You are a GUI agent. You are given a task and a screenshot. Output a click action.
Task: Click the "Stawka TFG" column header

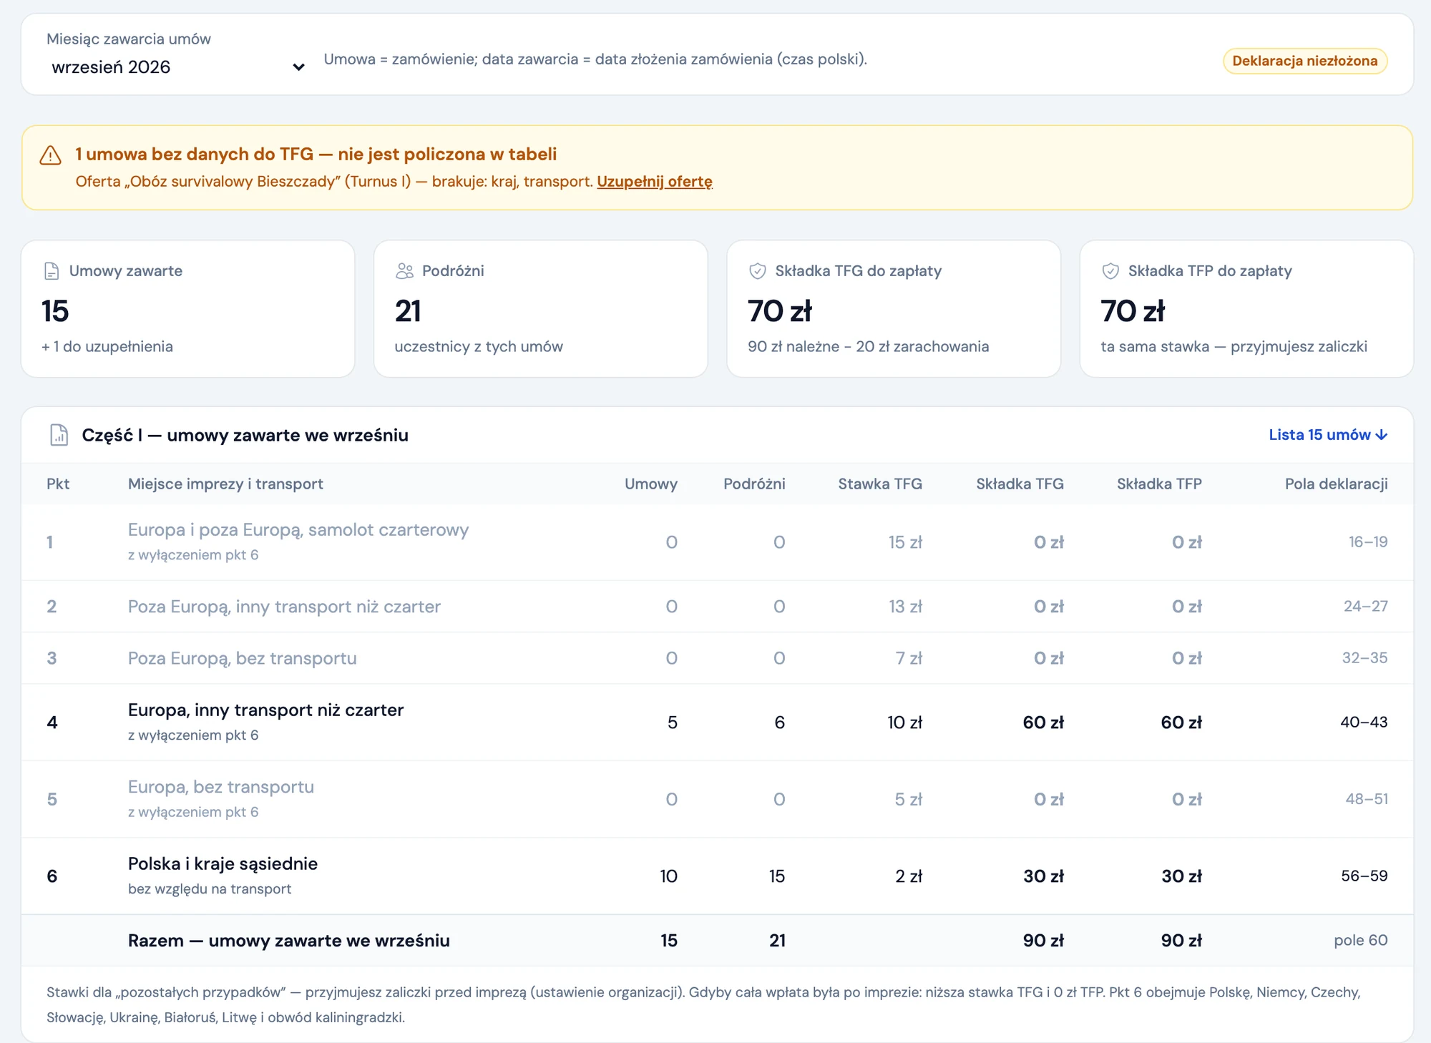(880, 484)
